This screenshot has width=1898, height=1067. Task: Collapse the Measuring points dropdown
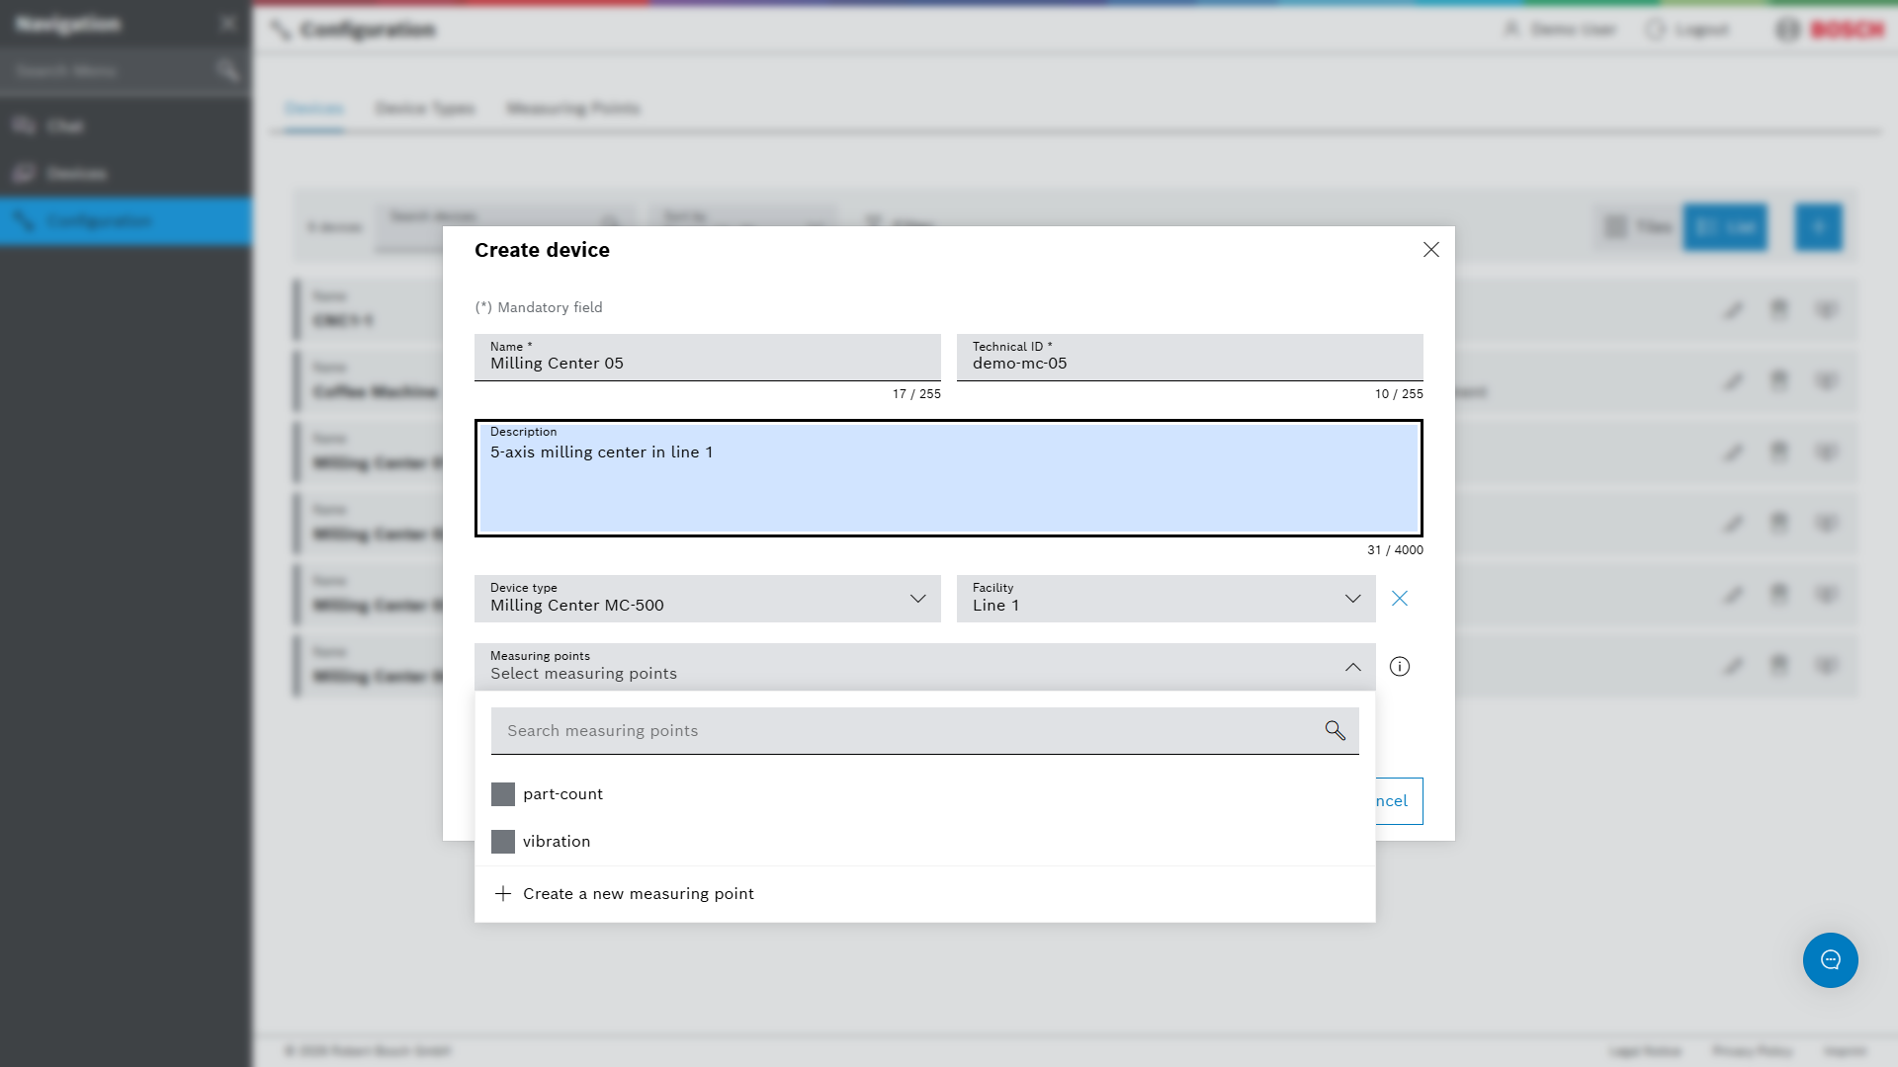pyautogui.click(x=1352, y=667)
